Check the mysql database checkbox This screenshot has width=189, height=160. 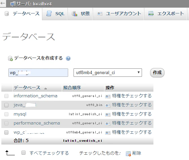(x=6, y=114)
